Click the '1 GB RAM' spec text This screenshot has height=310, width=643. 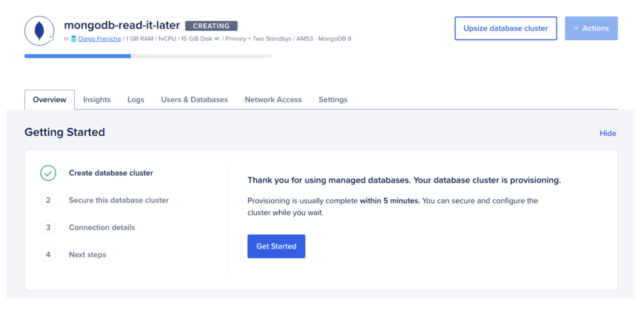point(140,39)
